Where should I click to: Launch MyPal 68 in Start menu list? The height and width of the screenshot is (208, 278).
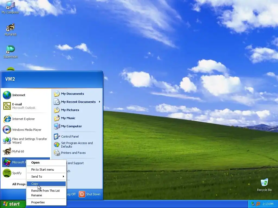(x=26, y=151)
